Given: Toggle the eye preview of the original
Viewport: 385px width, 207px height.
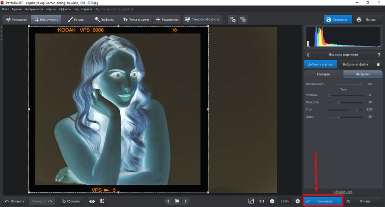Looking at the screenshot, I should point(92,201).
